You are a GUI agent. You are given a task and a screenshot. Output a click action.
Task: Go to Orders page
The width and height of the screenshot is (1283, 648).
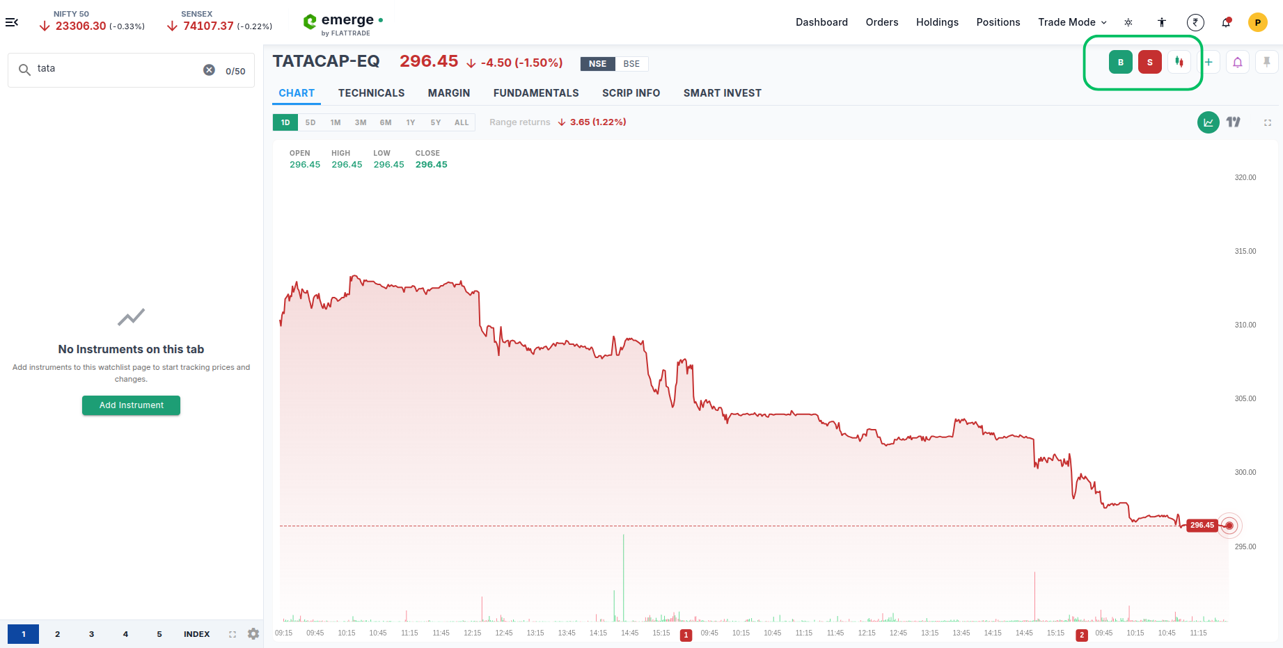(x=882, y=22)
